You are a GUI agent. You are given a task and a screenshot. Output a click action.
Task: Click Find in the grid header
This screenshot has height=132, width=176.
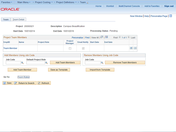click(x=87, y=38)
